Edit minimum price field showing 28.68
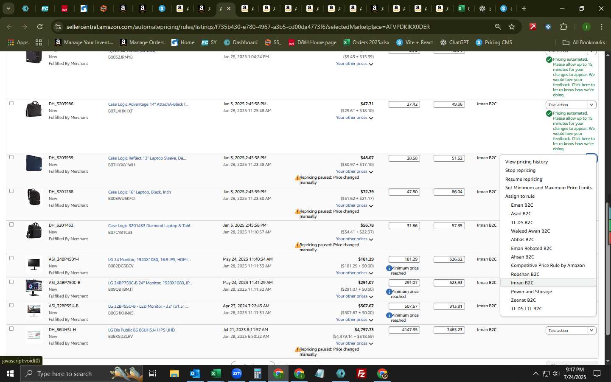 tap(404, 158)
